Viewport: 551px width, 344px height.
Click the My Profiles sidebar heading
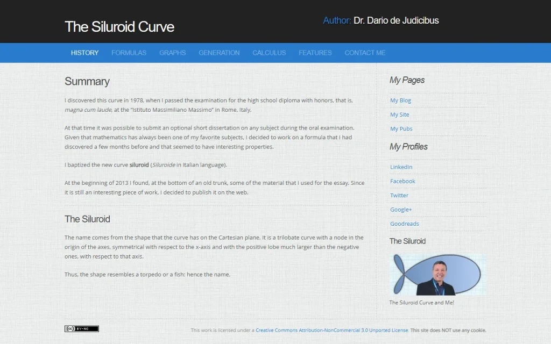tap(408, 147)
